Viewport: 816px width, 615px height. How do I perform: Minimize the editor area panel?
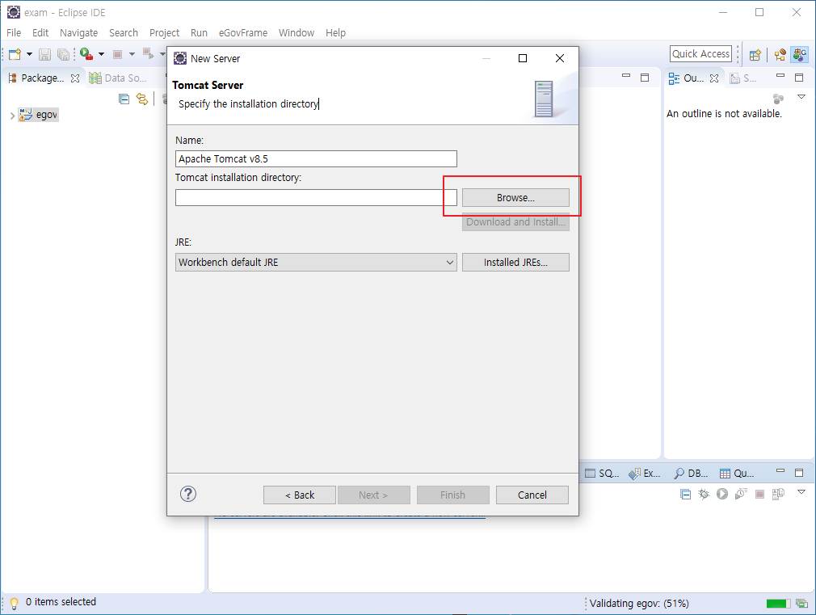(x=626, y=76)
